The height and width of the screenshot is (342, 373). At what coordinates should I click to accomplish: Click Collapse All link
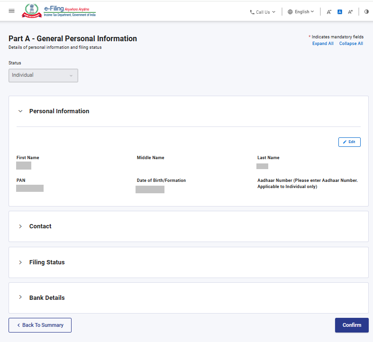[x=351, y=44]
